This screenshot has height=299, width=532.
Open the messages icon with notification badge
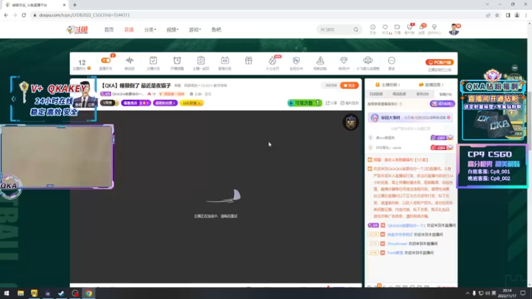422,27
